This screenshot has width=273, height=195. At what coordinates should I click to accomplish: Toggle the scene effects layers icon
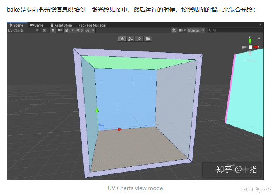click(x=67, y=30)
